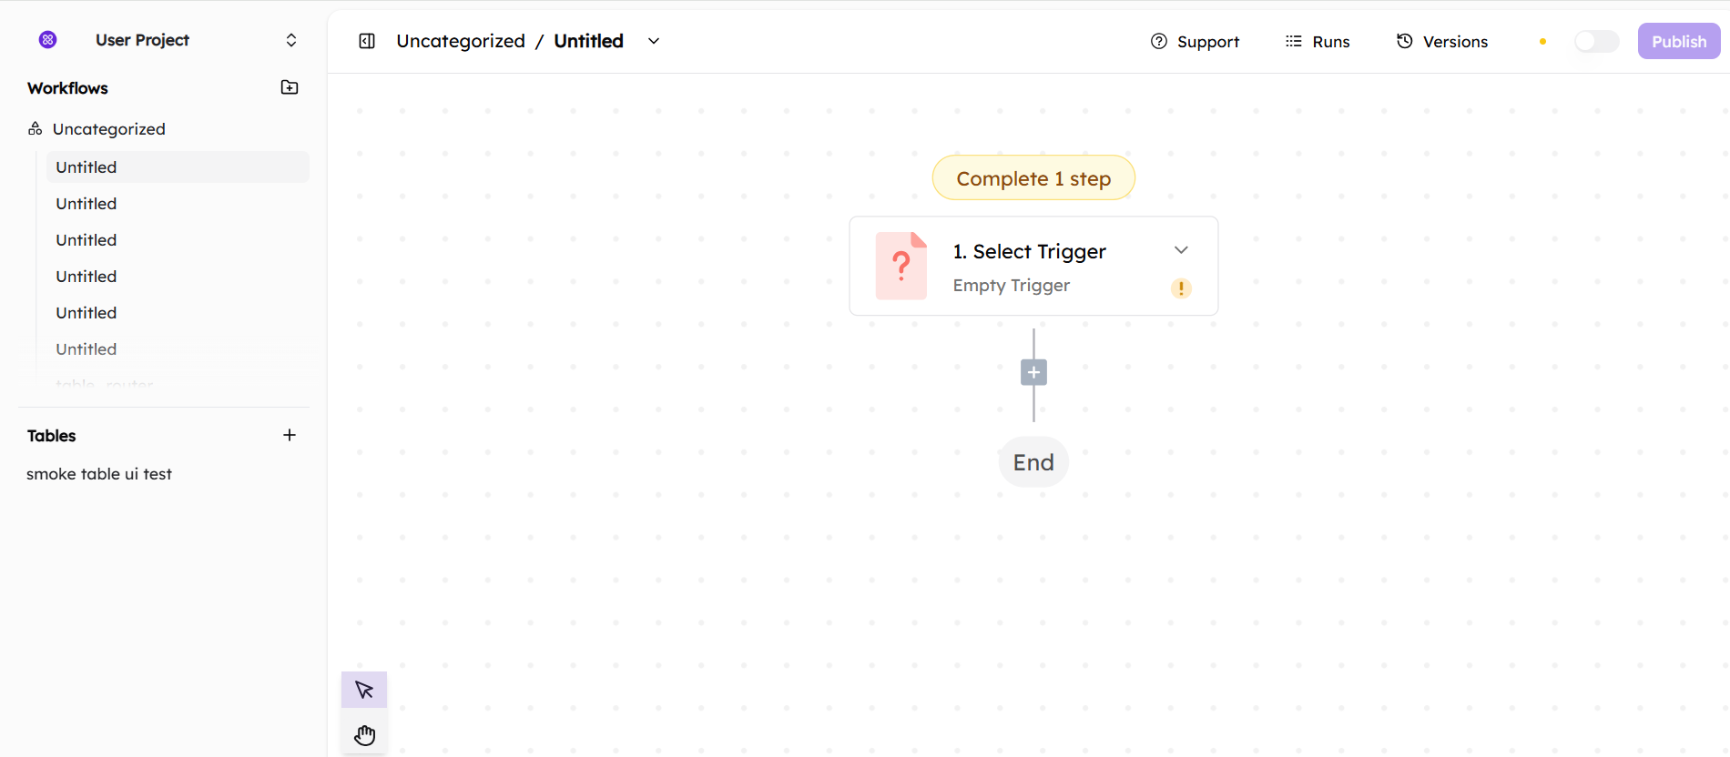Click the plus button to add a step

(1033, 372)
